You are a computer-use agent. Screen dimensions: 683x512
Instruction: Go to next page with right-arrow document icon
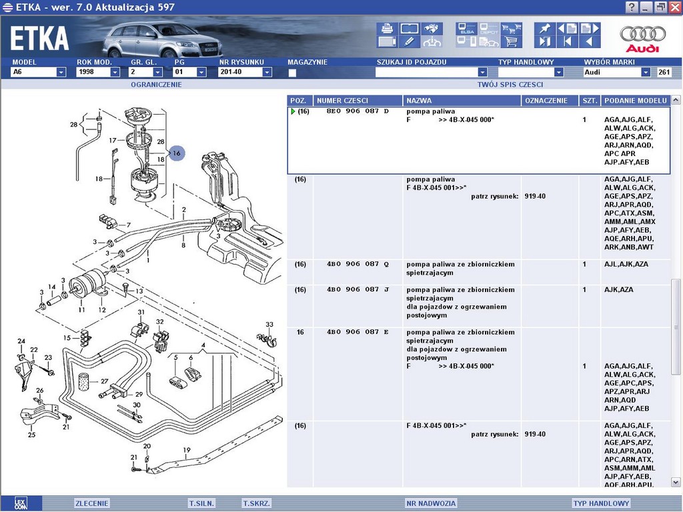tap(590, 29)
